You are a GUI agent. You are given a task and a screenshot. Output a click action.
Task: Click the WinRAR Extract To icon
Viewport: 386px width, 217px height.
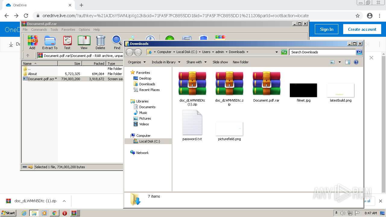click(50, 42)
